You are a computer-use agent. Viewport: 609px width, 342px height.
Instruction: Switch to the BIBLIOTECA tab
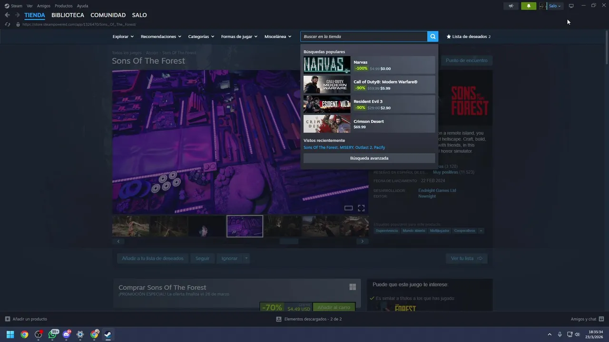click(x=68, y=15)
